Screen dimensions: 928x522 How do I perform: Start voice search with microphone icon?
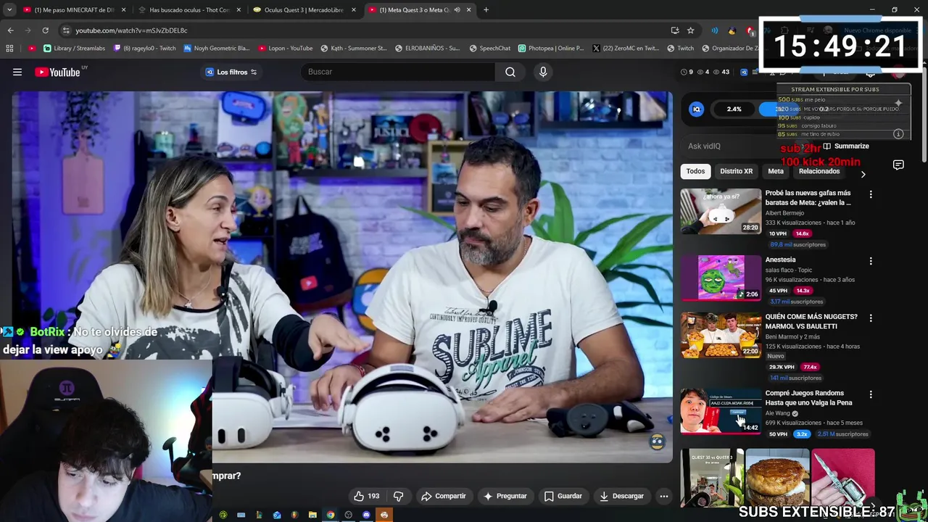click(x=543, y=72)
